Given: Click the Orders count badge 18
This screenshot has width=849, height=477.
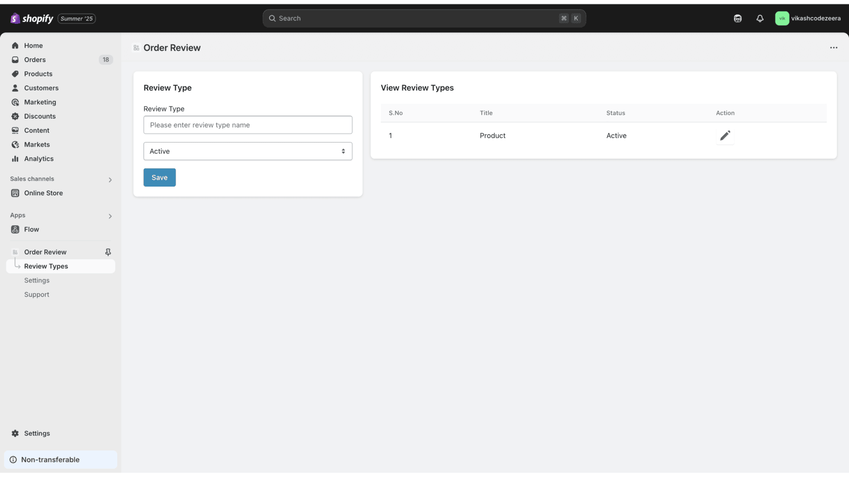Looking at the screenshot, I should coord(106,60).
